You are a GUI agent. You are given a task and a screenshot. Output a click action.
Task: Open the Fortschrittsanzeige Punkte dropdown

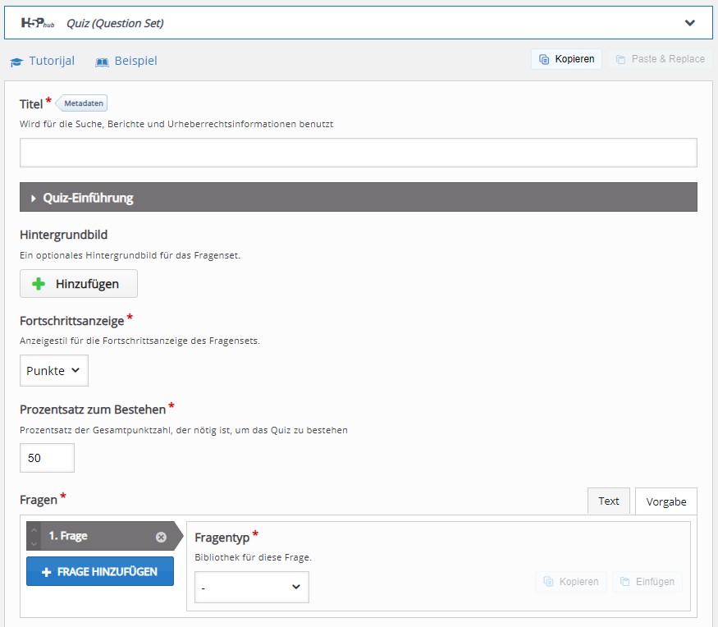click(53, 370)
